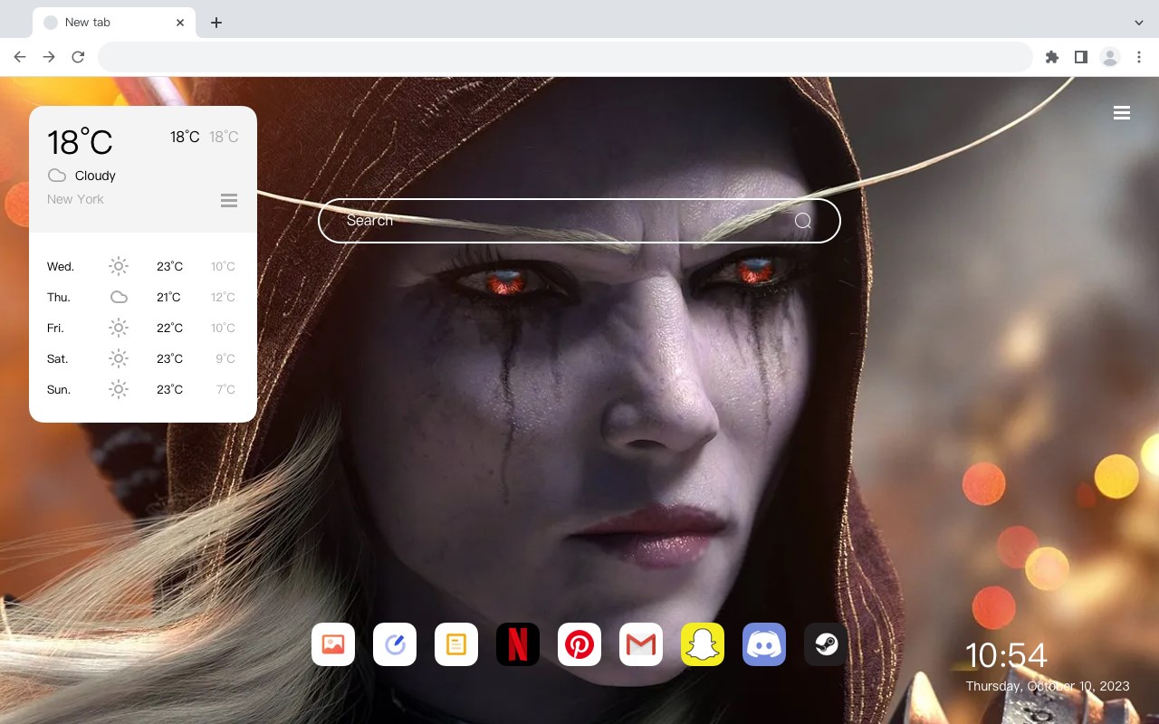
Task: Reload the current page
Action: 78,57
